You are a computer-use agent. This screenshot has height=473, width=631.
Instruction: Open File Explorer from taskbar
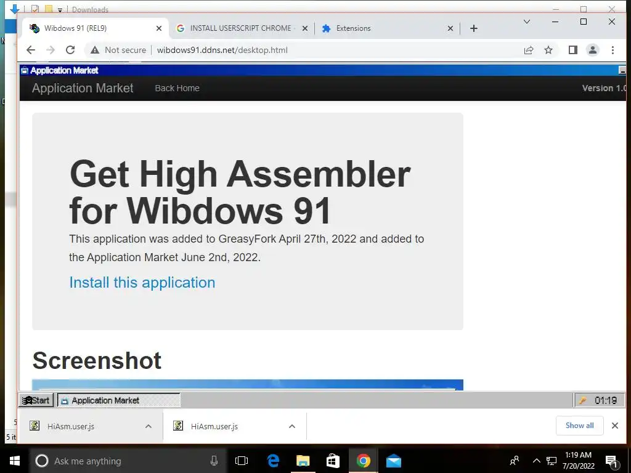pyautogui.click(x=303, y=461)
